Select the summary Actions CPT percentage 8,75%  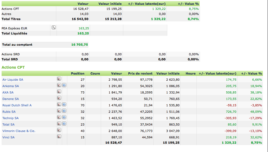[x=194, y=9]
